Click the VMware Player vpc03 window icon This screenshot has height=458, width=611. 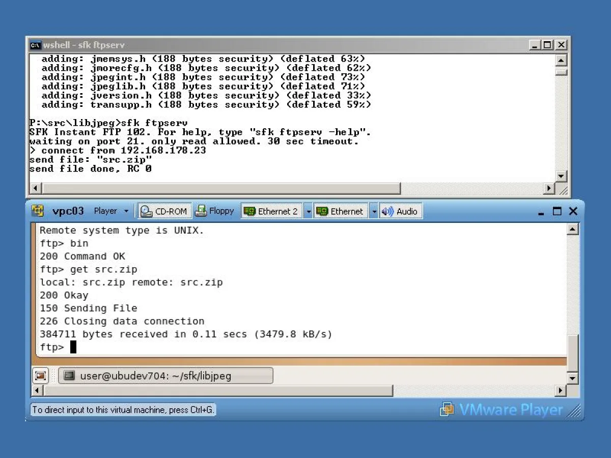[x=38, y=211]
